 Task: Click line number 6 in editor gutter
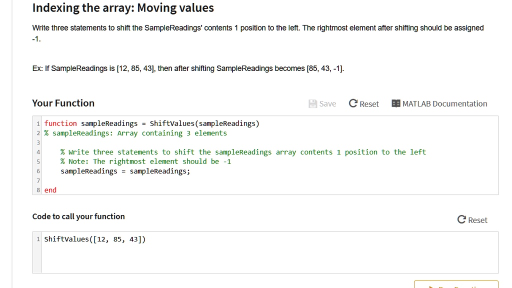(x=38, y=171)
